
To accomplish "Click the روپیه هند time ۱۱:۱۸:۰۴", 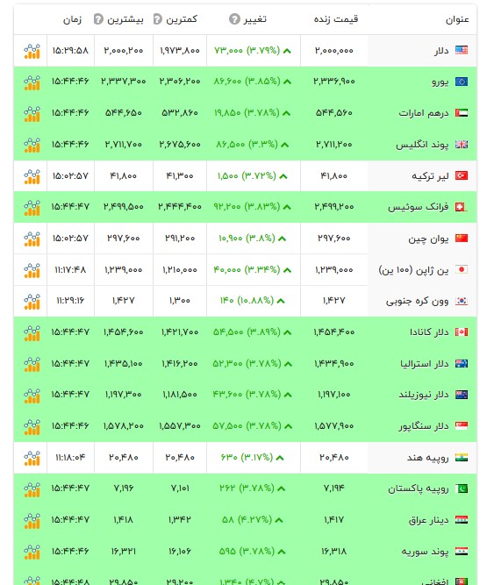I will (x=70, y=457).
